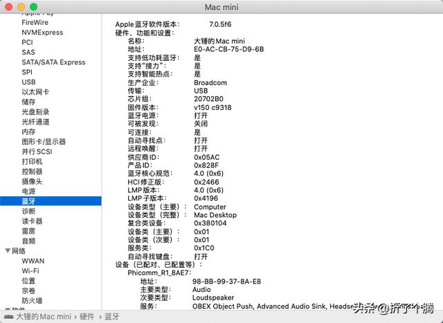Open the 储存 sidebar entry

[28, 102]
